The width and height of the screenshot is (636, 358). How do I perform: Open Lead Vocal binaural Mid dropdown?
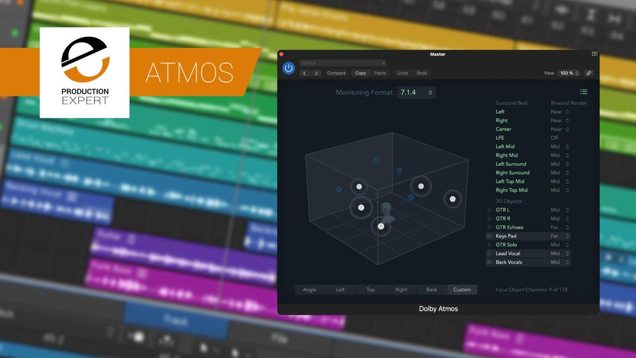560,253
